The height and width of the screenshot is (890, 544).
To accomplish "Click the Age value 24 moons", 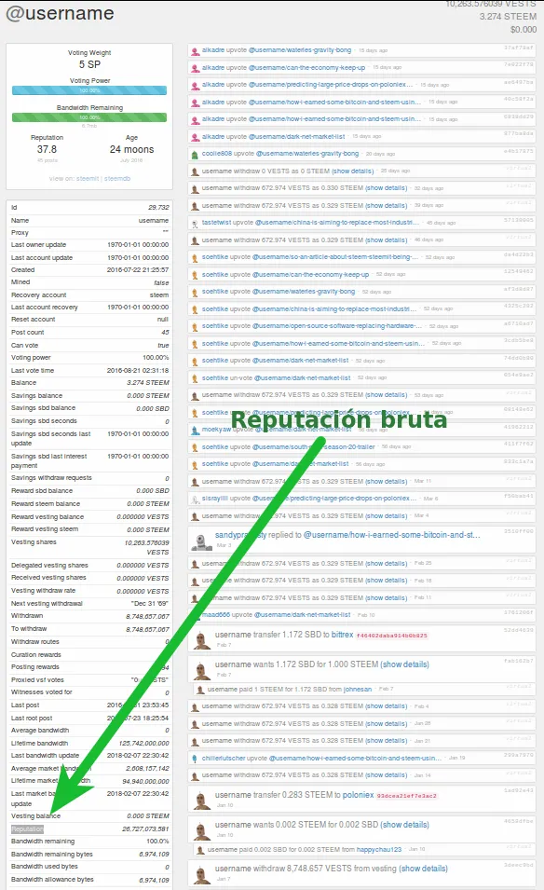I will [131, 149].
